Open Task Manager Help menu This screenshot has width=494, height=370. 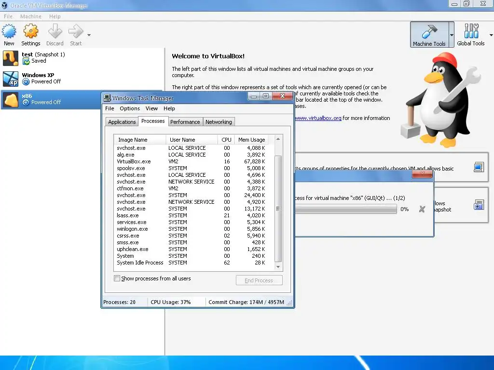coord(169,108)
